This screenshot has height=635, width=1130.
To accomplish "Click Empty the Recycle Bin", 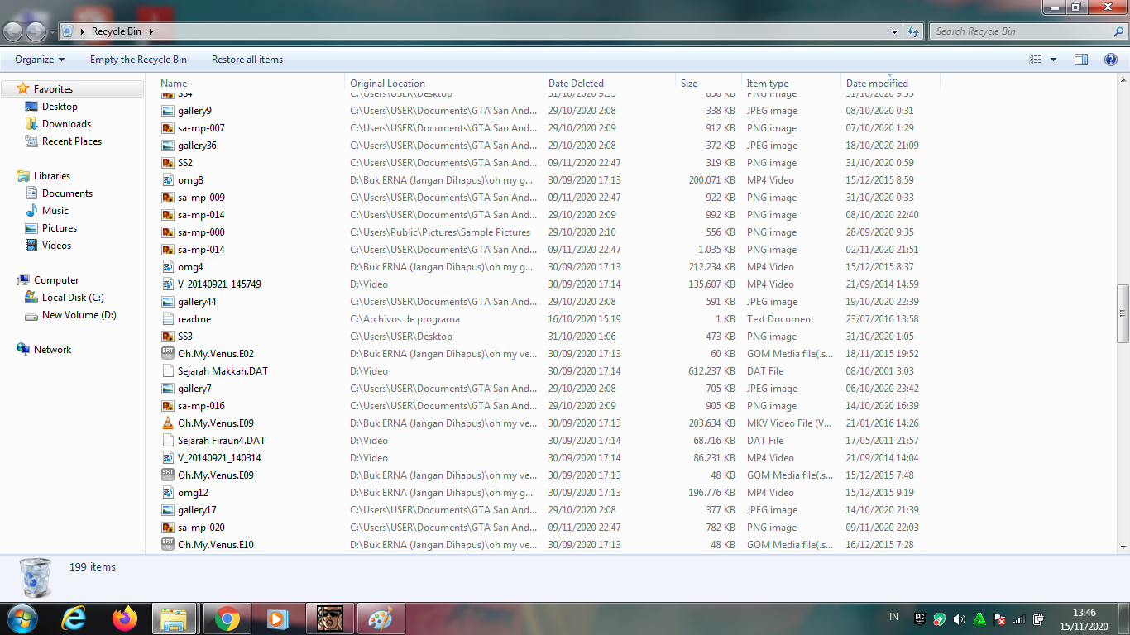I will coord(138,60).
